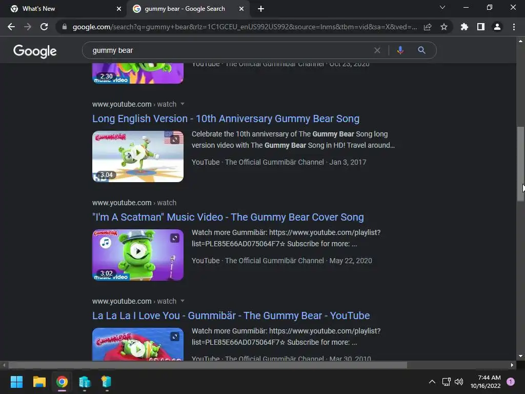Open the second building taskbar app
525x394 pixels.
coord(106,382)
